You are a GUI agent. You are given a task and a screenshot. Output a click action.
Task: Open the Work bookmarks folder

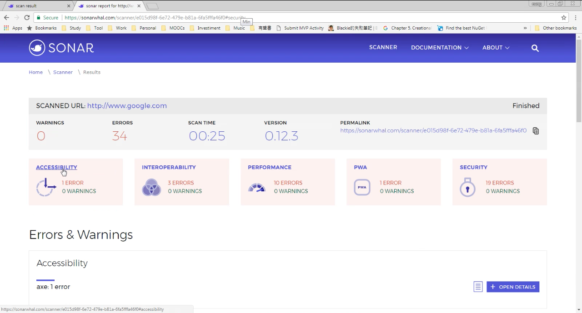tap(117, 28)
